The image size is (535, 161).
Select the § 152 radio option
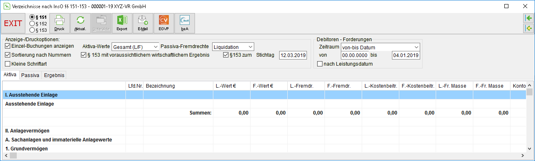(38, 24)
